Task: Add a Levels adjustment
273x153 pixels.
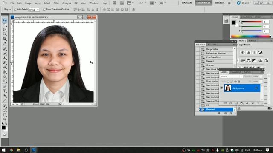Action: click(x=248, y=52)
